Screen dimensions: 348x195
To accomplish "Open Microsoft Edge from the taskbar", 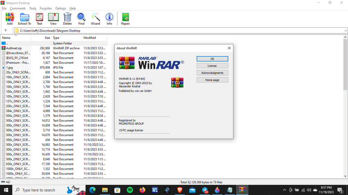I will pos(92,190).
